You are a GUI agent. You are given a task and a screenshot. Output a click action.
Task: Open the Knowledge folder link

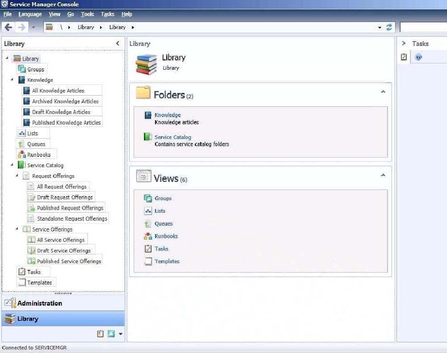click(168, 115)
